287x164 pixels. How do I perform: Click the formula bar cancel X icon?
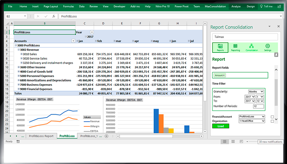point(38,16)
